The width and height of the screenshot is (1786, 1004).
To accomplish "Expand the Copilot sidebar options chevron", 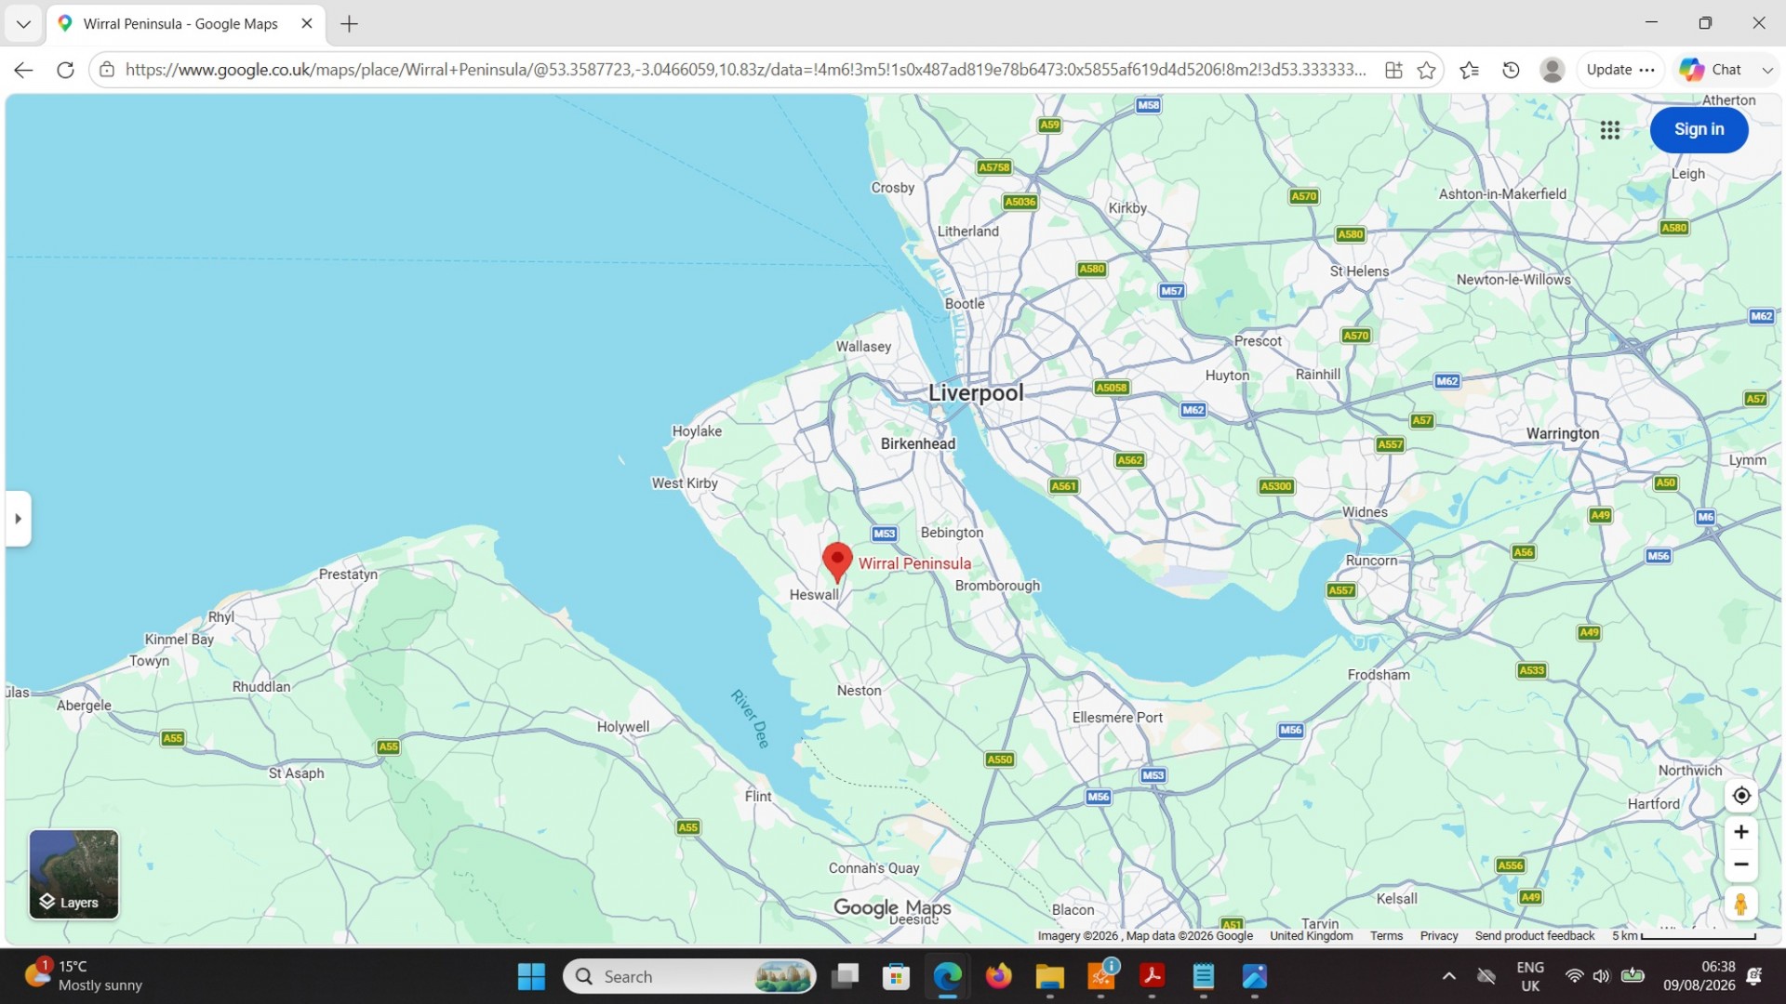I will (1767, 70).
